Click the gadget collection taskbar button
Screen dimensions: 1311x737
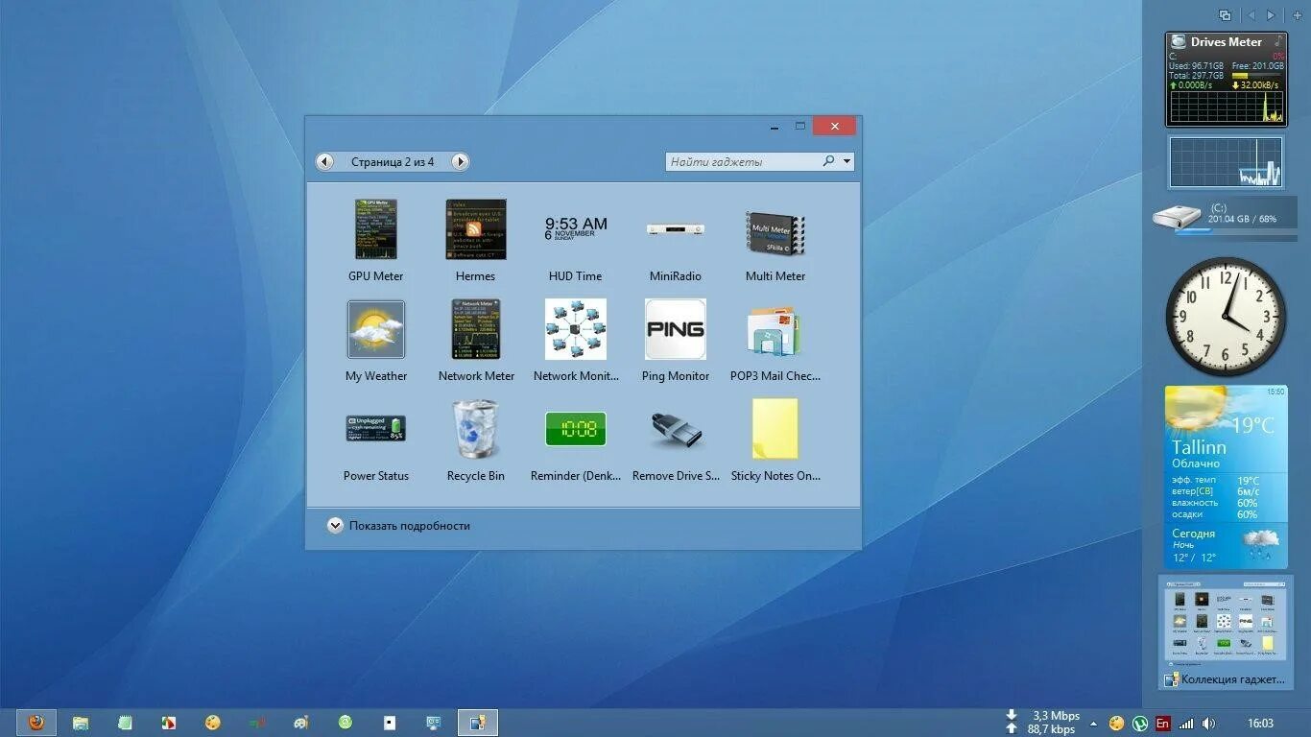click(478, 723)
